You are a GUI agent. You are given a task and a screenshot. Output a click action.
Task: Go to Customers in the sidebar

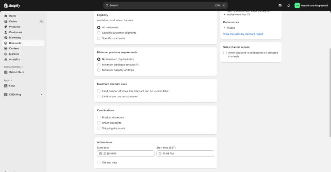[x=16, y=32]
